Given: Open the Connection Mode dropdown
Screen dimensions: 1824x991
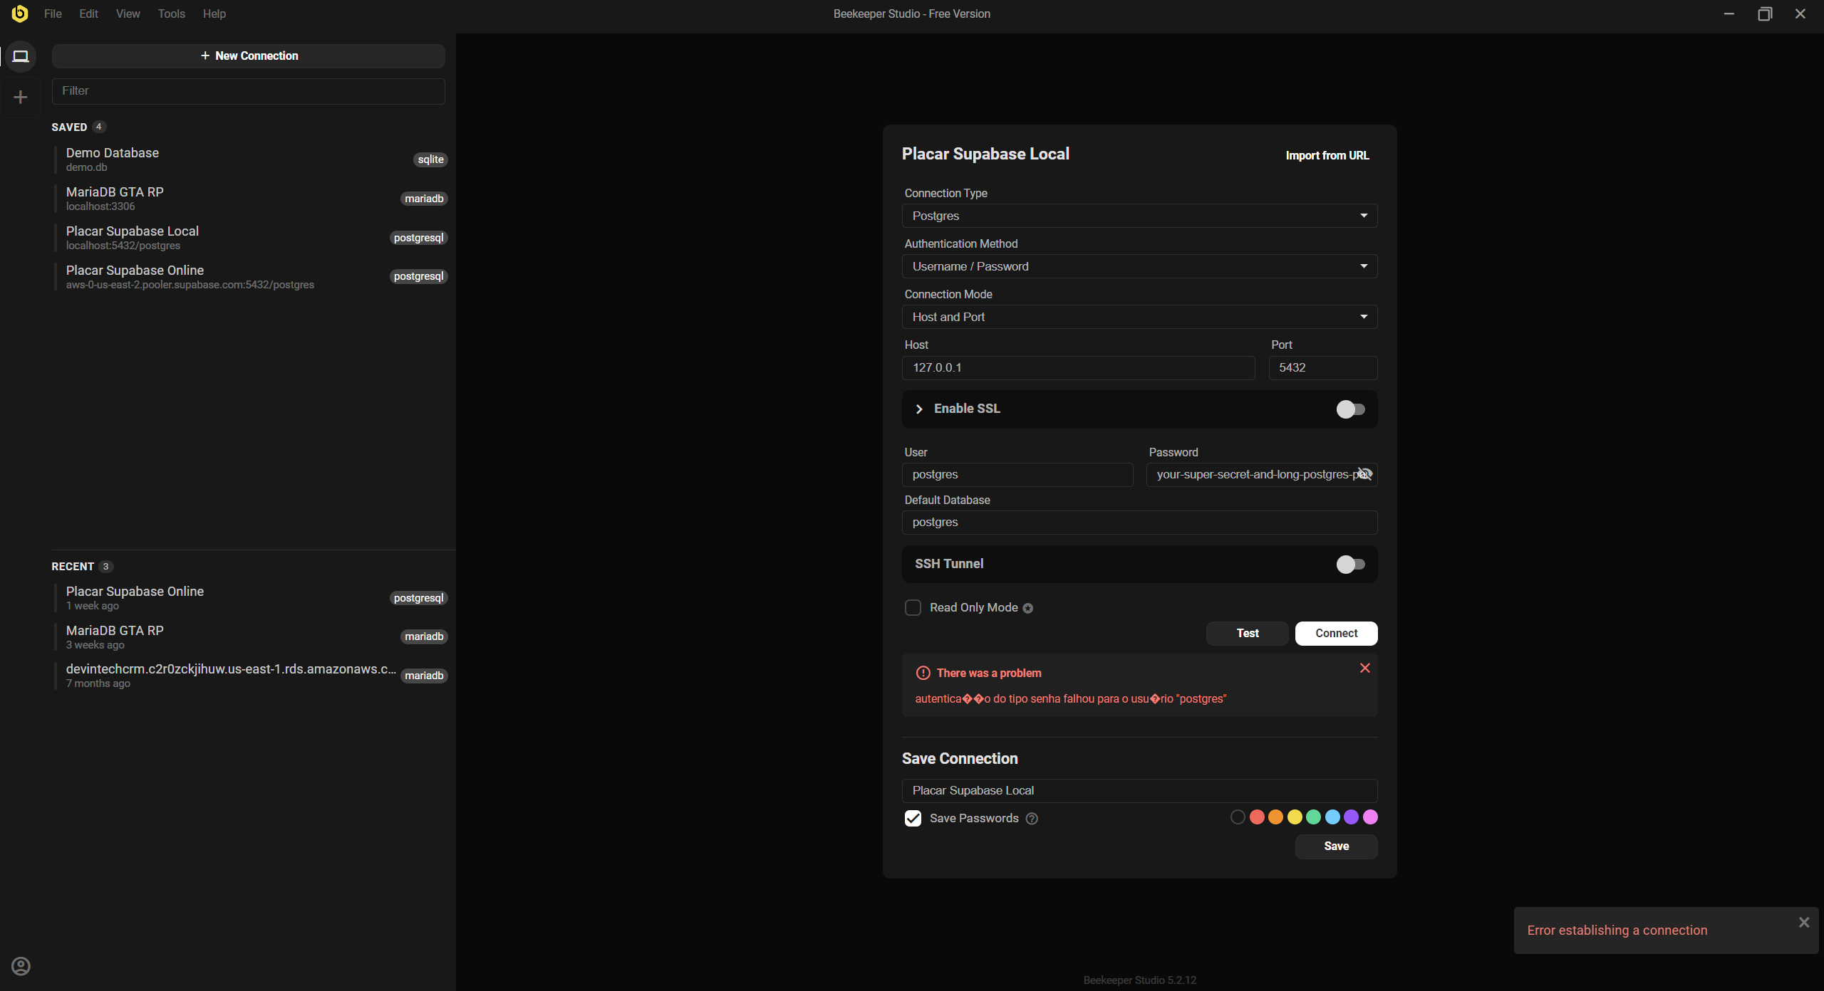Looking at the screenshot, I should click(x=1139, y=317).
